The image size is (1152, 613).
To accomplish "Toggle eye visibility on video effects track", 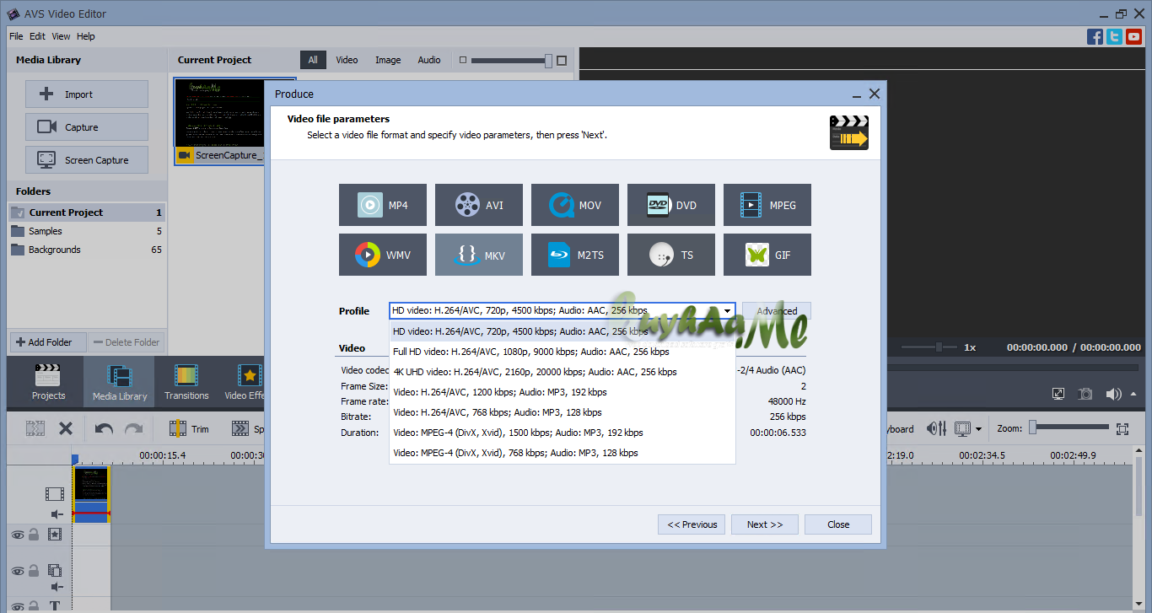I will point(17,534).
